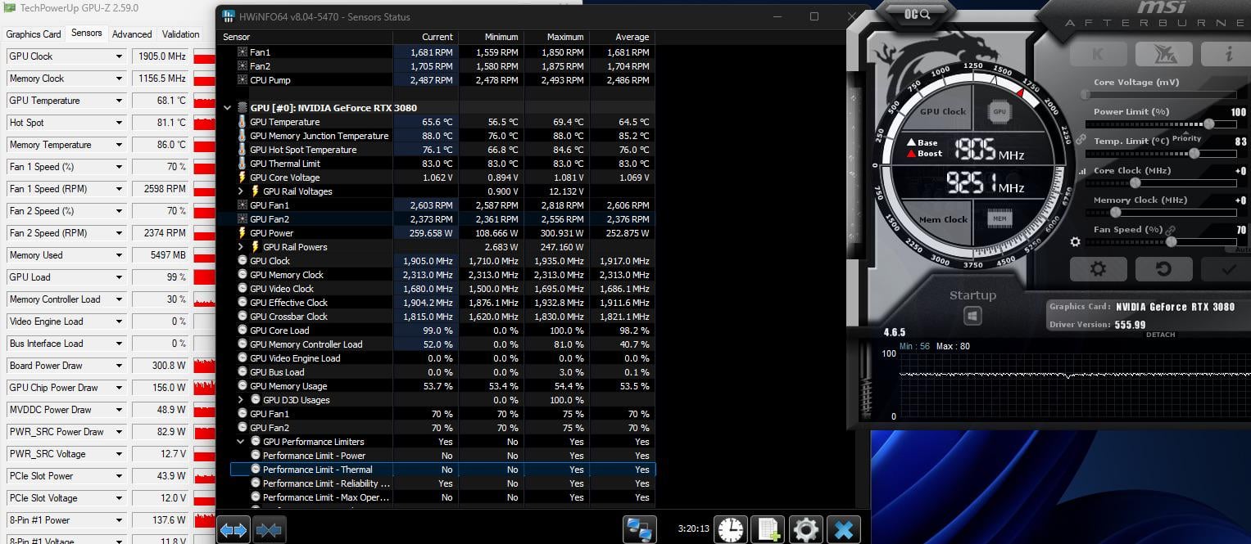
Task: Click Afterburner jet plane logo button
Action: point(1163,54)
